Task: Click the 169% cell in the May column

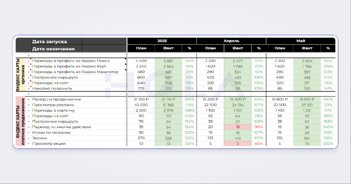Action: coord(328,116)
